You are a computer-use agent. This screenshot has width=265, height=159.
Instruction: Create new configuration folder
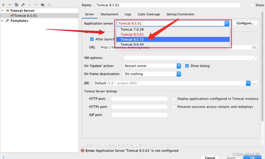tap(43, 5)
